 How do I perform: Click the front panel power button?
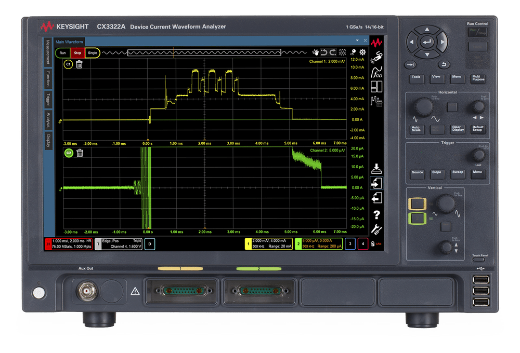tap(39, 292)
